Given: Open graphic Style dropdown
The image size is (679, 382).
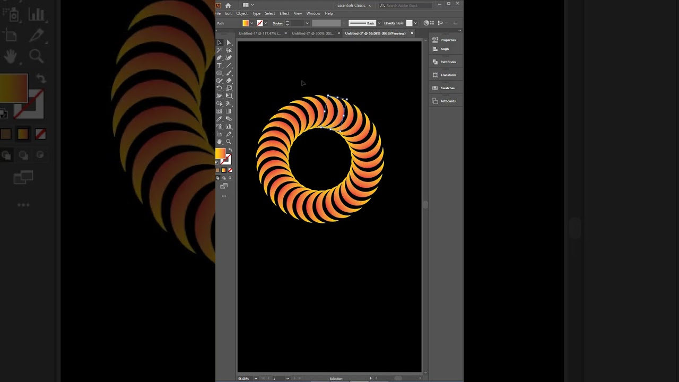Looking at the screenshot, I should pyautogui.click(x=415, y=23).
